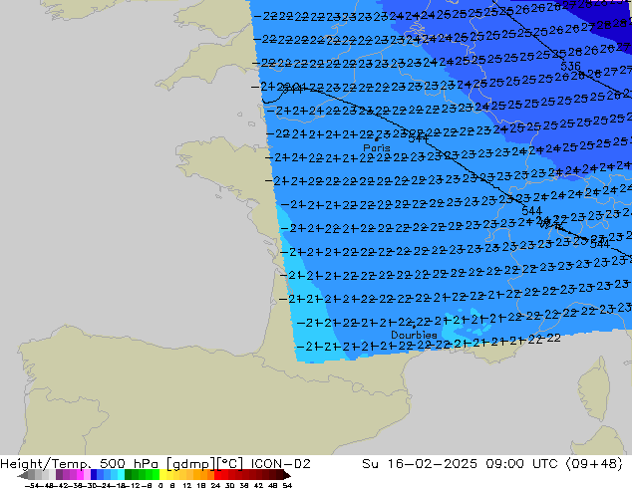632x488 pixels.
Task: Click the -54 scale value
Action: 32,485
